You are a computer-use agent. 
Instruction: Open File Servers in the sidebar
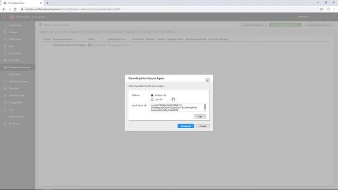tap(14, 123)
